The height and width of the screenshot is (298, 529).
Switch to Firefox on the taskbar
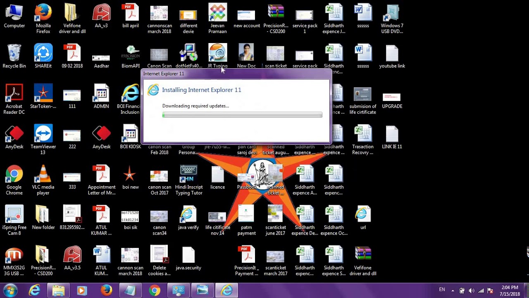click(106, 291)
